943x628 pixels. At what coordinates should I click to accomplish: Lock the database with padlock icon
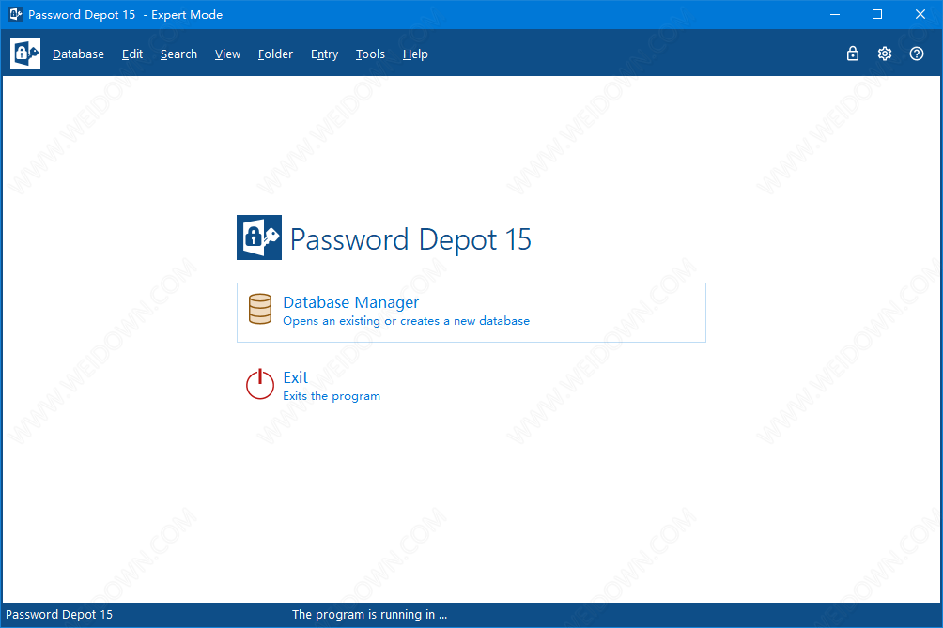pyautogui.click(x=852, y=54)
